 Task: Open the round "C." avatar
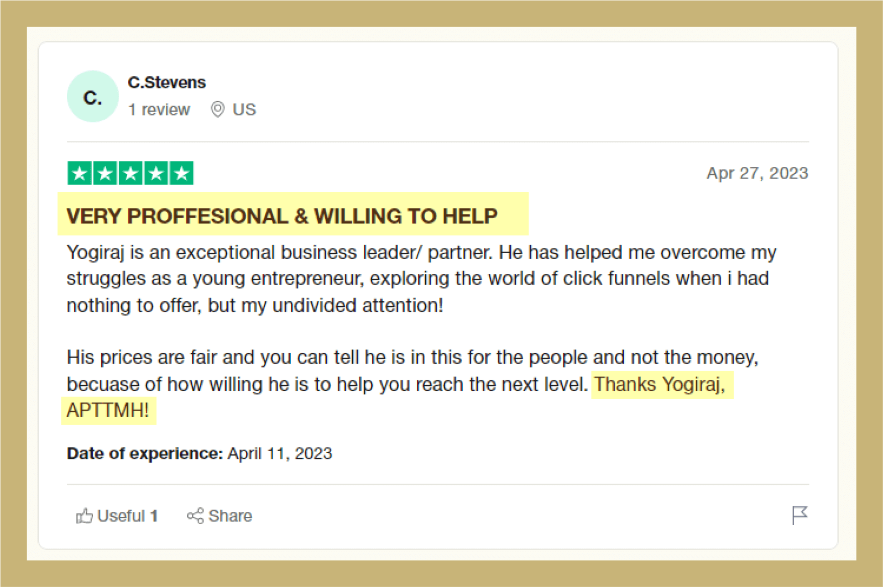click(x=92, y=97)
